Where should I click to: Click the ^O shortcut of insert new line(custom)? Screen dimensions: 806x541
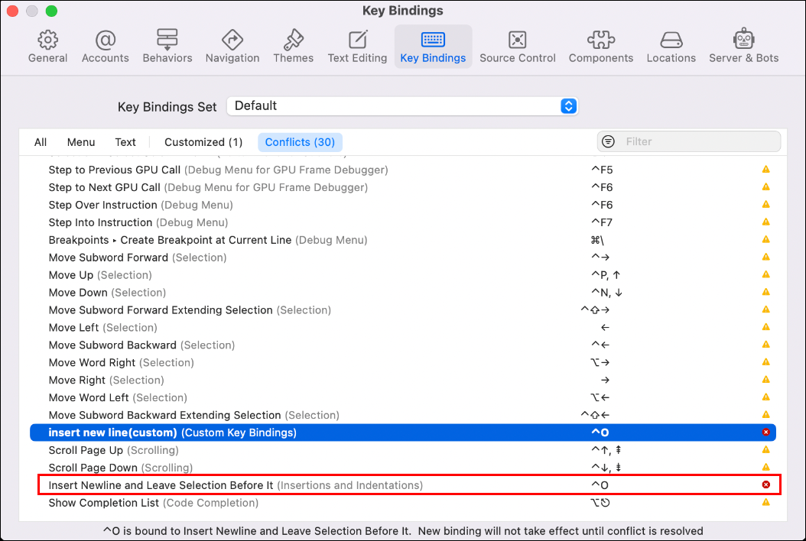pyautogui.click(x=600, y=432)
